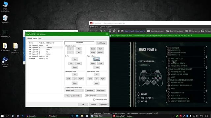Open the Black (SLUS-2137...) desktop folder
Image resolution: width=211 pixels, height=118 pixels.
[x=15, y=48]
